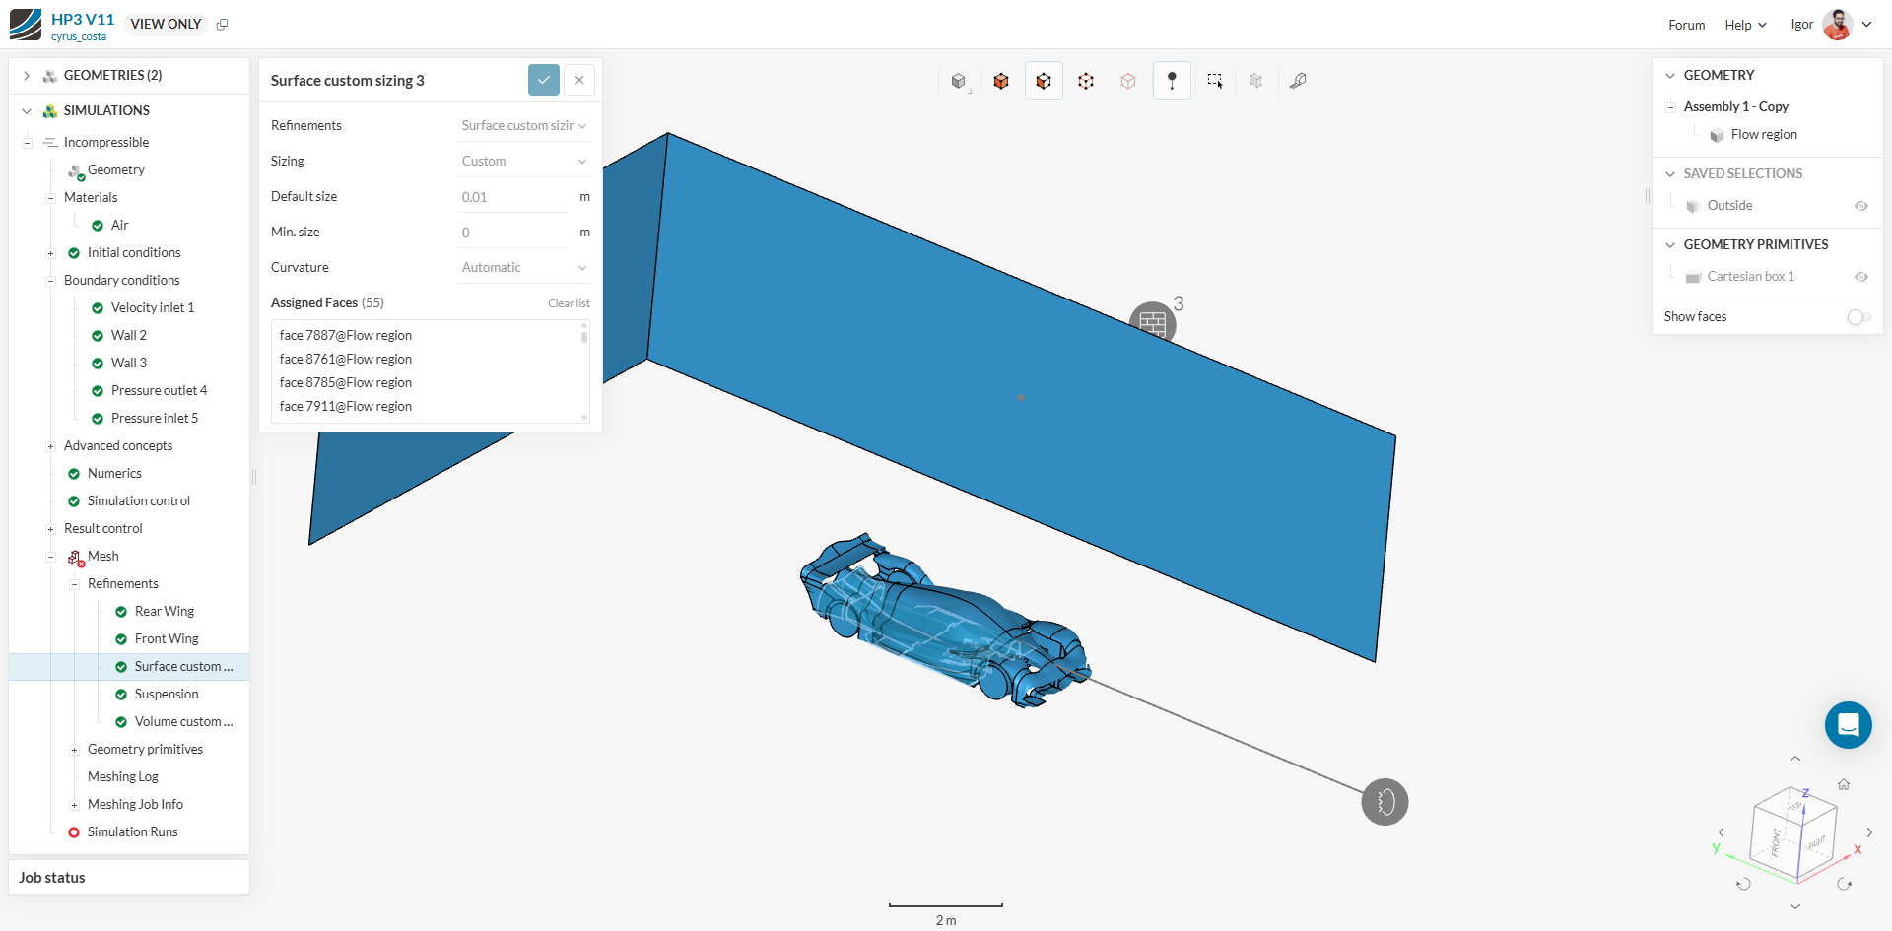1892x931 pixels.
Task: Open the Igor user account menu
Action: click(1831, 25)
